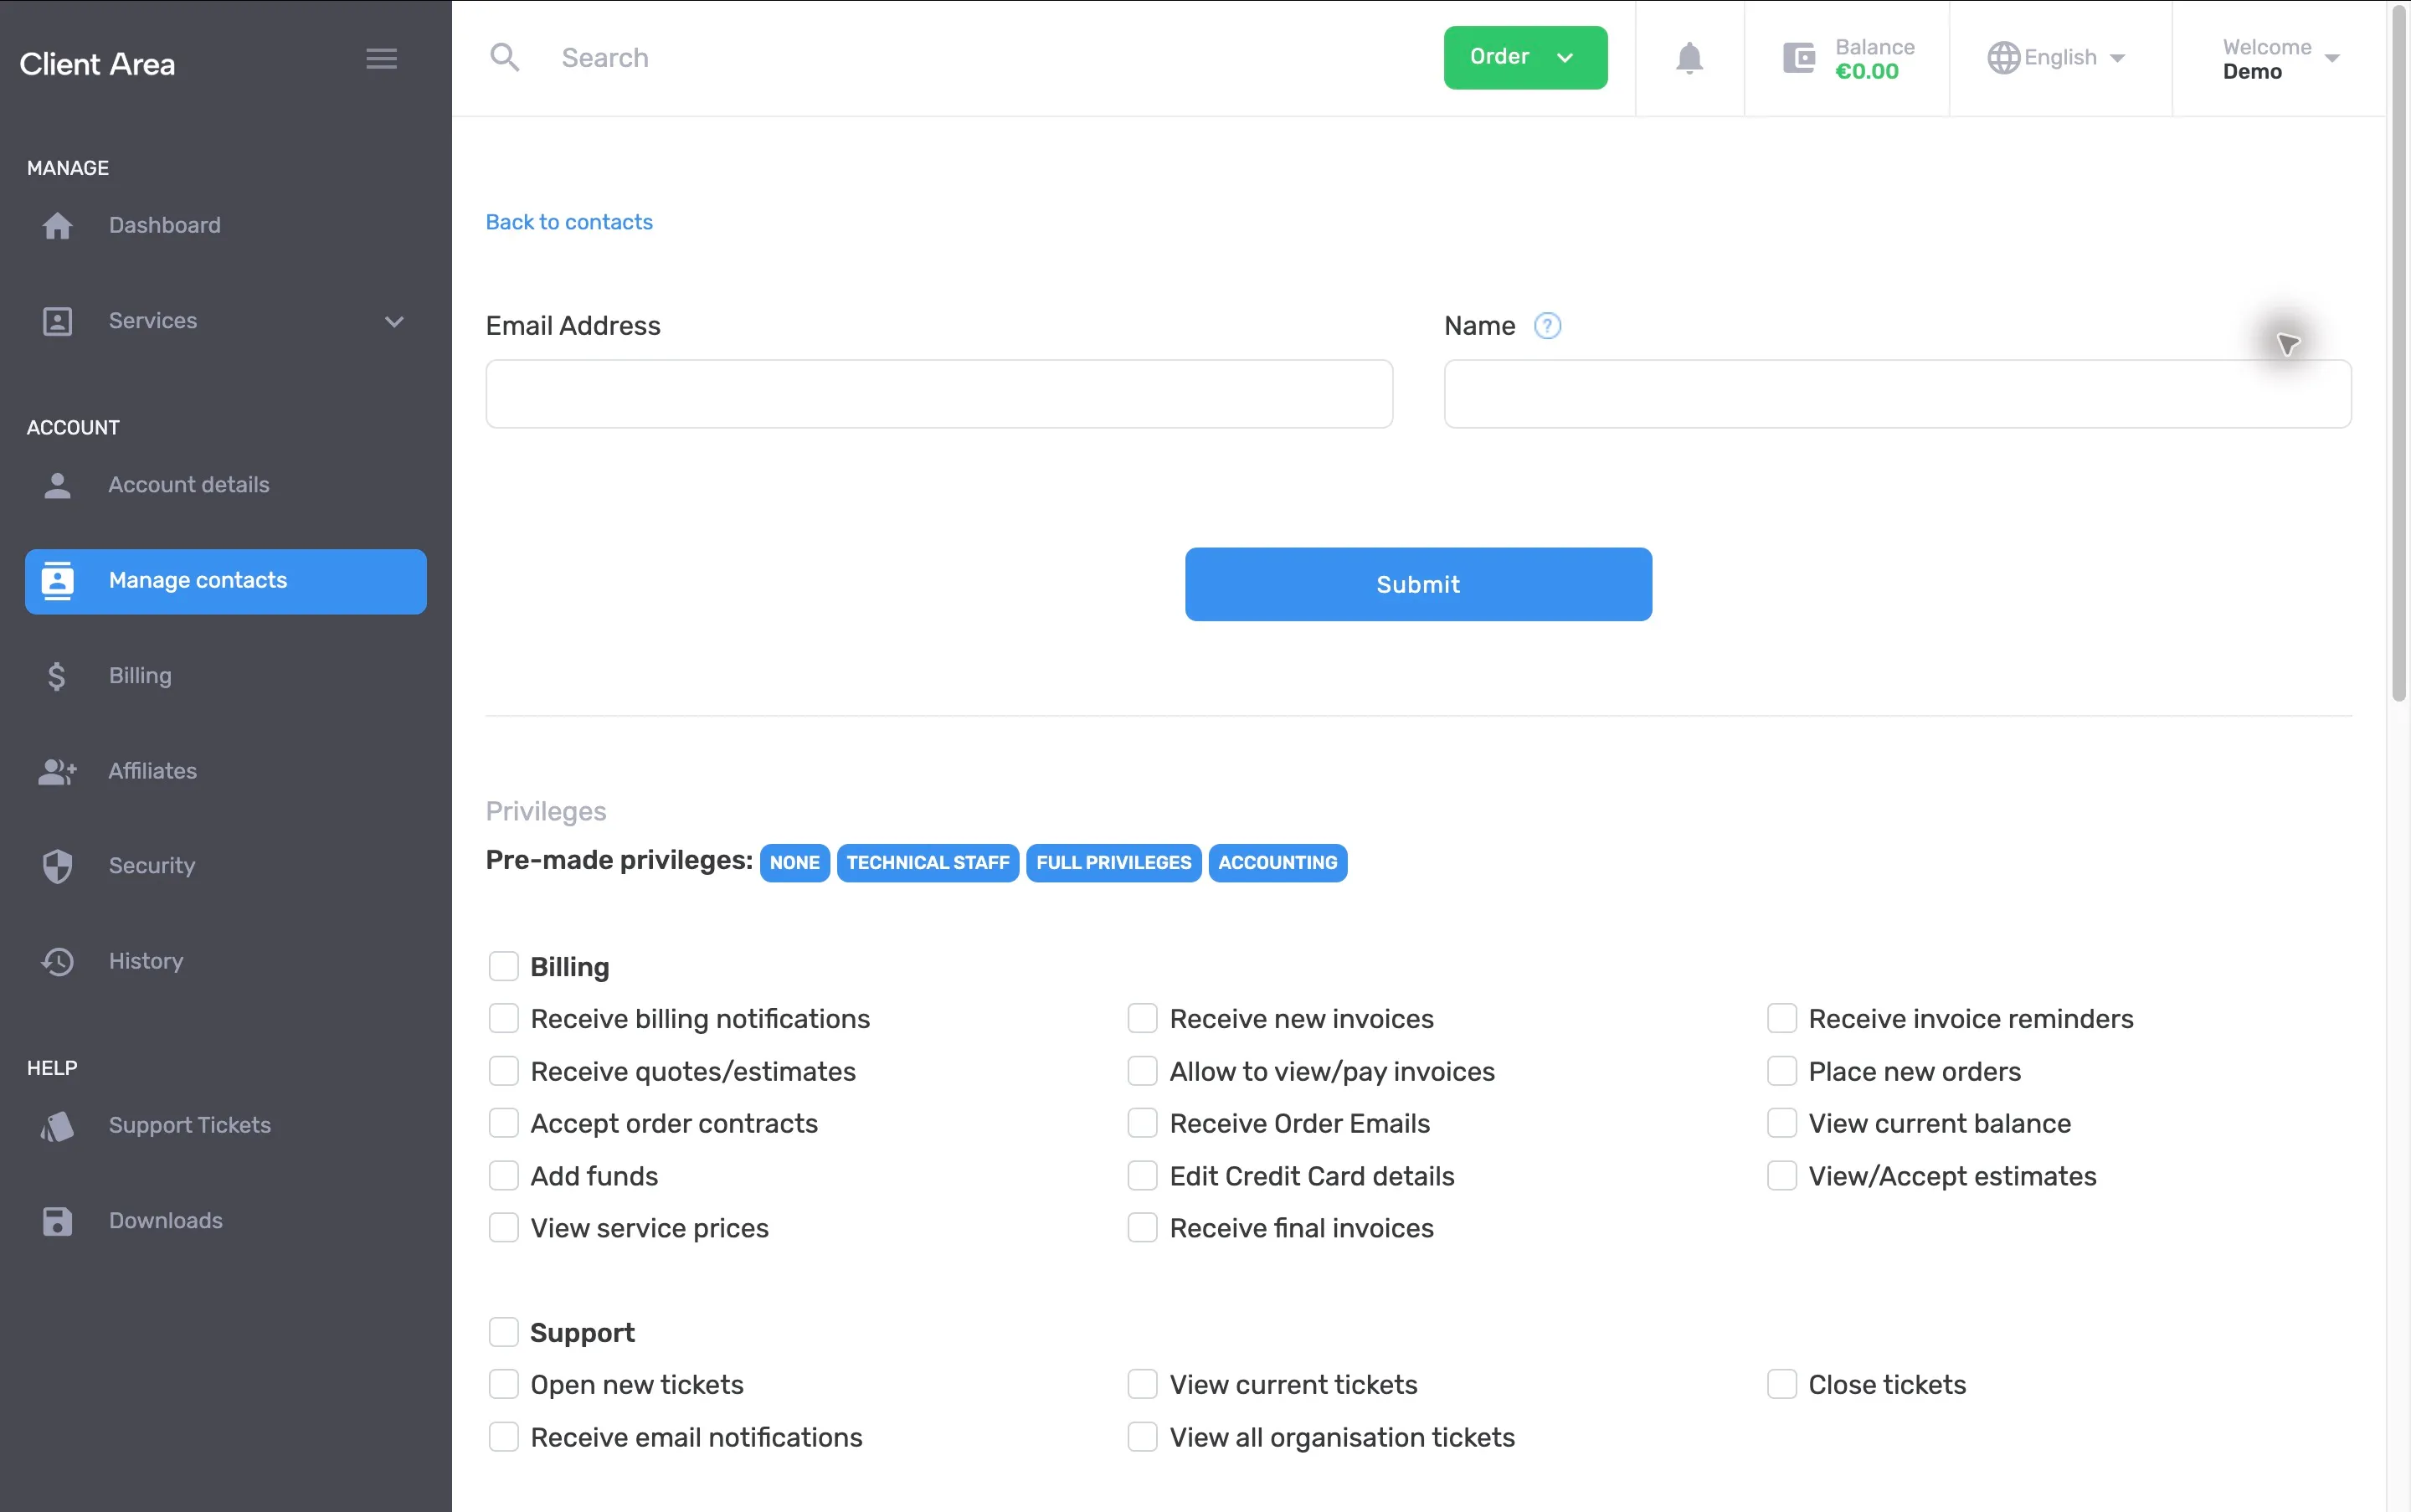Open the Welcome Demo user menu
Viewport: 2411px width, 1512px height.
coord(2280,59)
